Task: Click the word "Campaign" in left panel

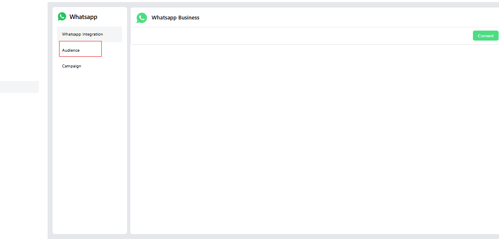Action: tap(72, 66)
